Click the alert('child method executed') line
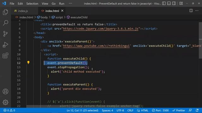The height and width of the screenshot is (113, 202). pyautogui.click(x=78, y=72)
